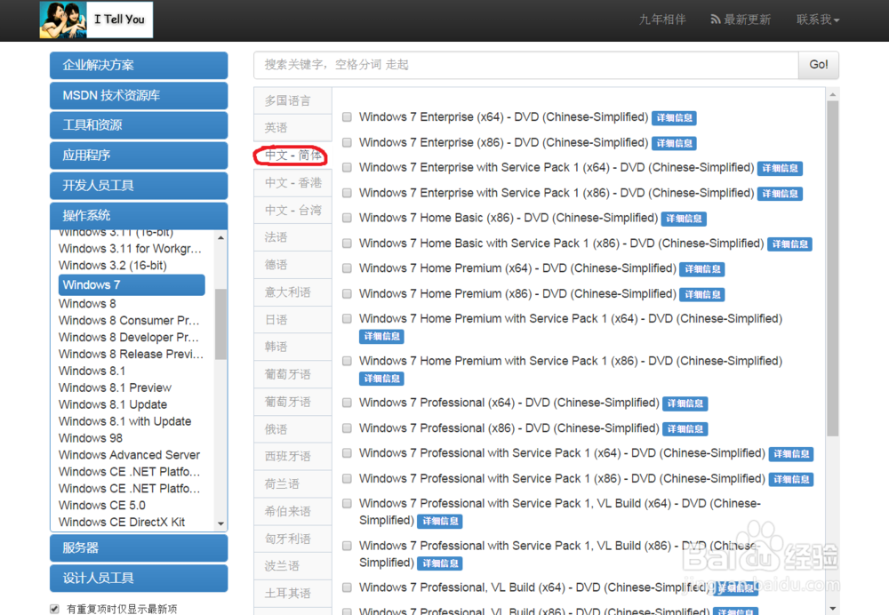
Task: Check the box for Windows 7 Home Basic (x86)
Action: [x=346, y=218]
